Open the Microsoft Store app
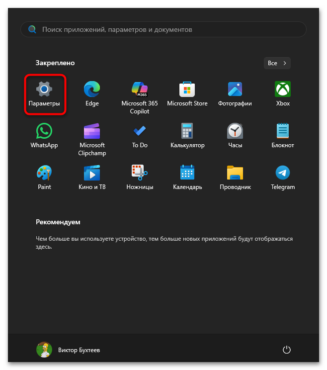Image resolution: width=327 pixels, height=370 pixels. 187,94
